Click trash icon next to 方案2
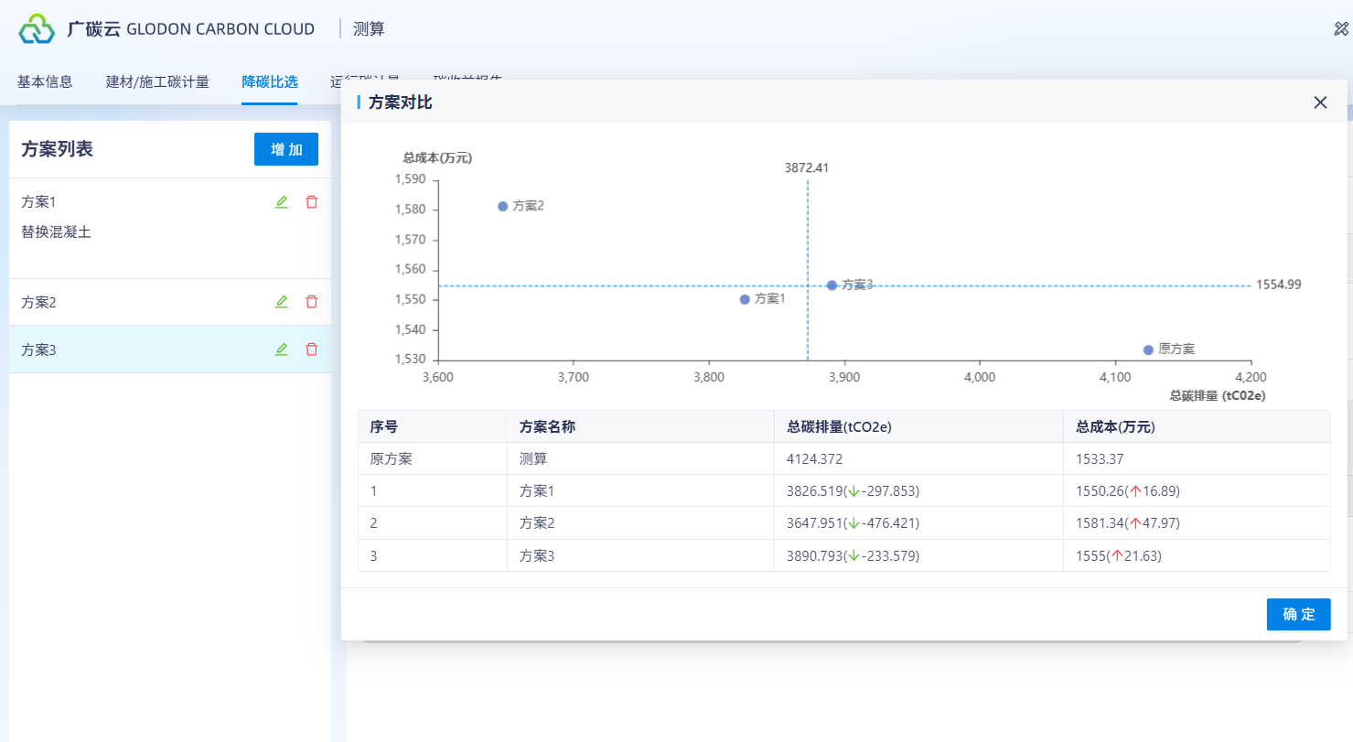 pos(312,302)
